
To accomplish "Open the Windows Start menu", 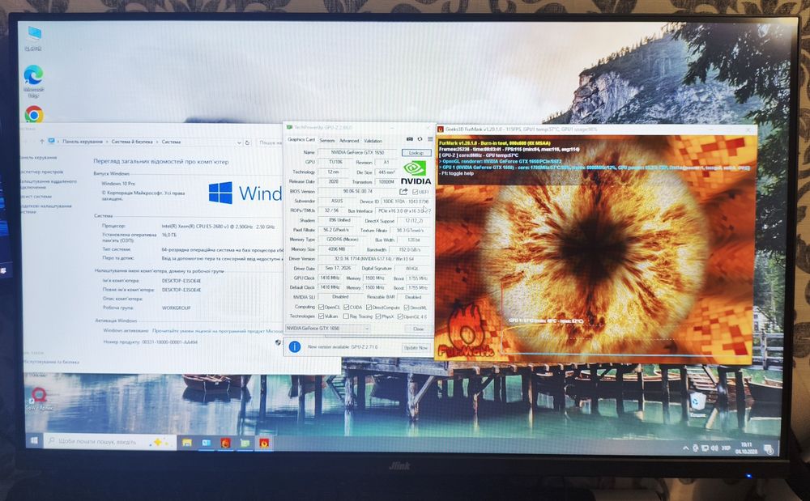I will click(x=34, y=441).
